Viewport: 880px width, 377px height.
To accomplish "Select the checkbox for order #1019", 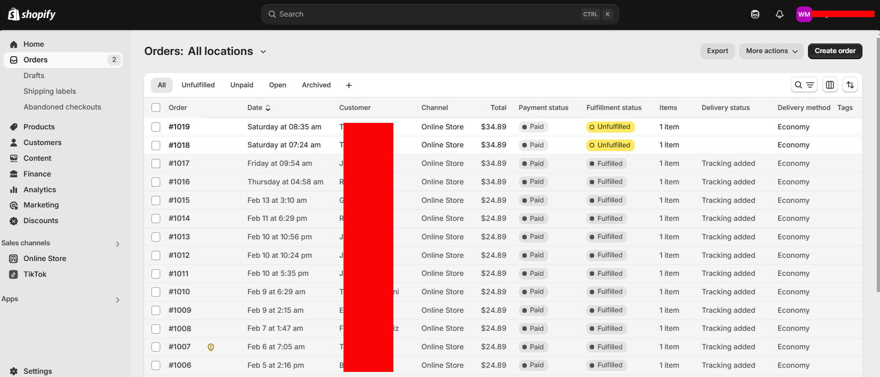I will [156, 127].
